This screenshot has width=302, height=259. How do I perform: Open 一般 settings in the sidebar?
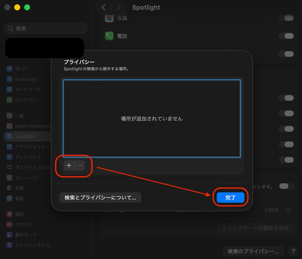(28, 116)
